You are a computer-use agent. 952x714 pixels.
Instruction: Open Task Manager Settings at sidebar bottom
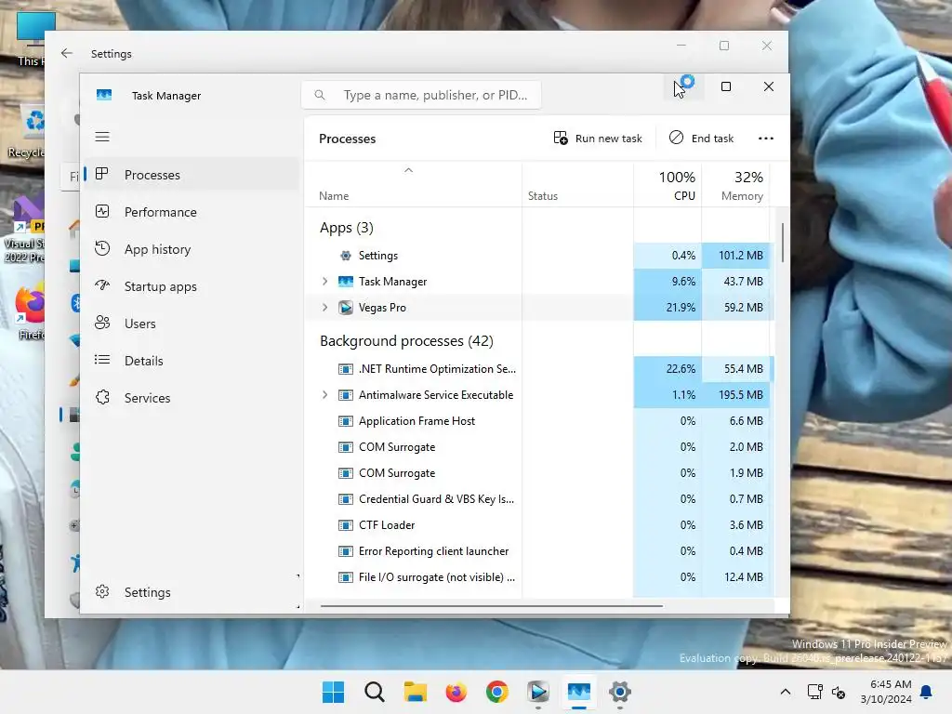pyautogui.click(x=191, y=592)
